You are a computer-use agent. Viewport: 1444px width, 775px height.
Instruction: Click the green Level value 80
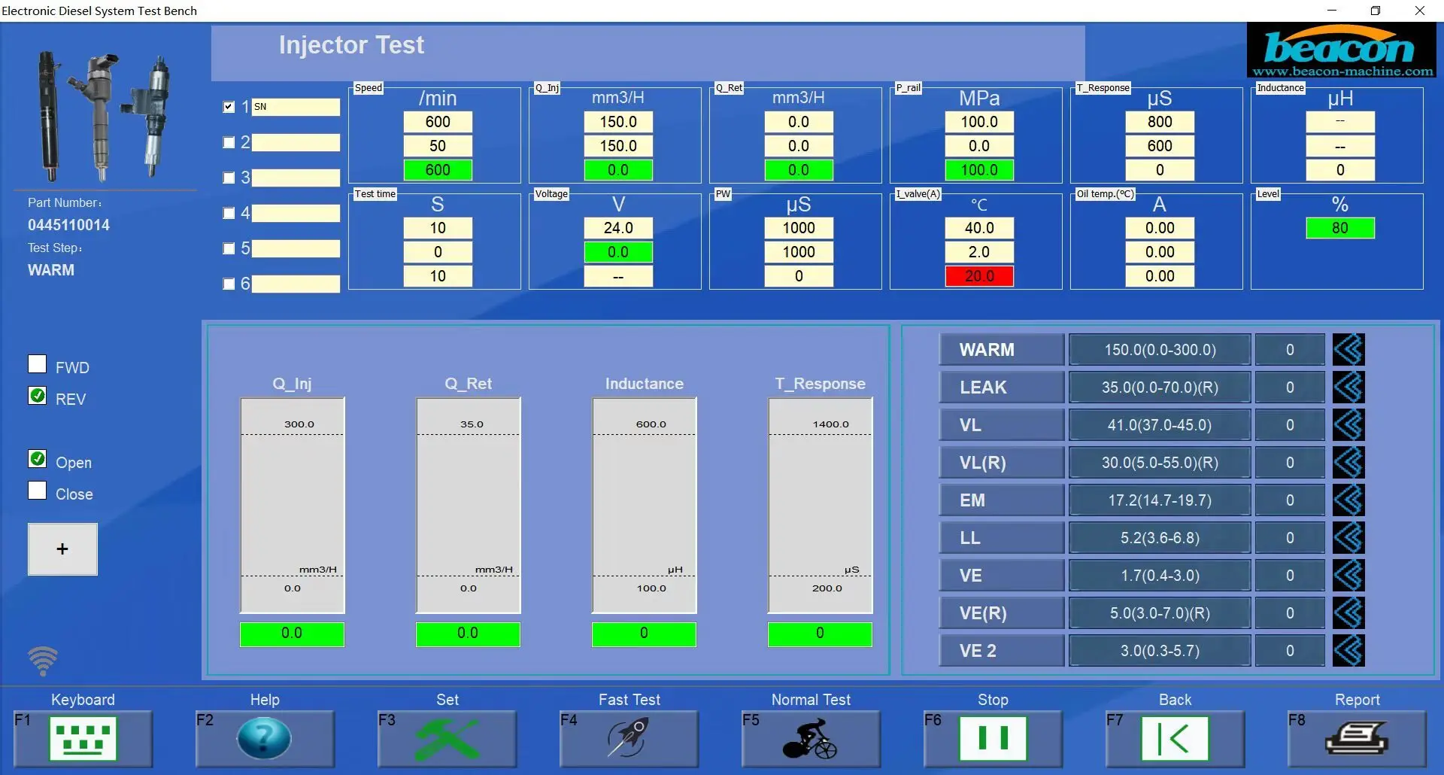pyautogui.click(x=1340, y=228)
